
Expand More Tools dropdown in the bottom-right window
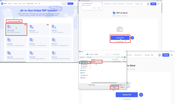pos(139,55)
